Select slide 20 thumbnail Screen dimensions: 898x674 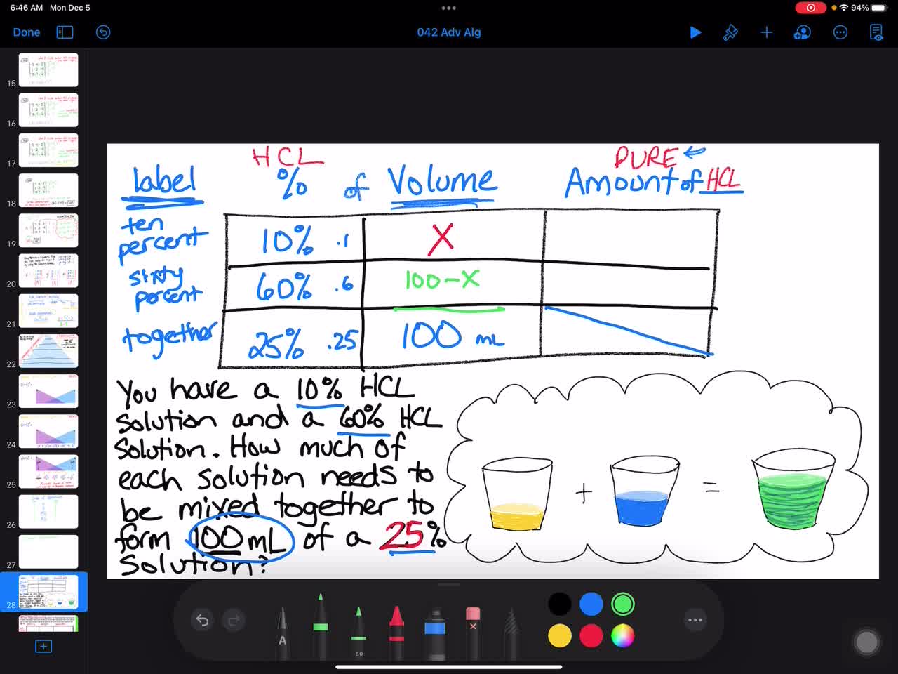pyautogui.click(x=48, y=271)
